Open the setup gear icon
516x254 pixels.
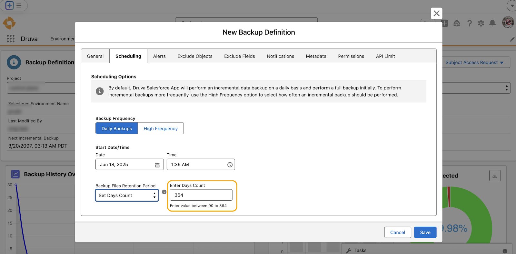(x=481, y=23)
